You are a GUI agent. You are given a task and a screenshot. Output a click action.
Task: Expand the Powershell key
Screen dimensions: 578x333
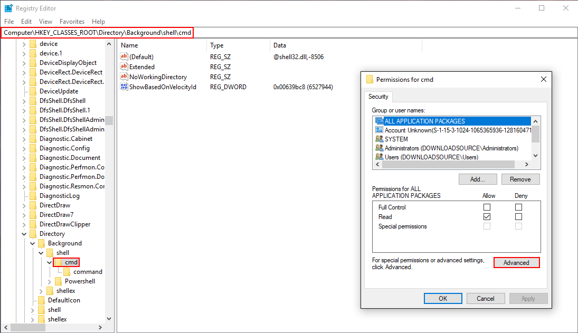pos(50,282)
